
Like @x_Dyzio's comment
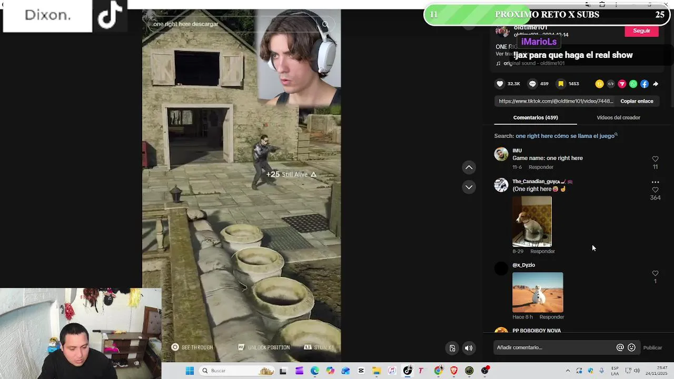tap(655, 273)
